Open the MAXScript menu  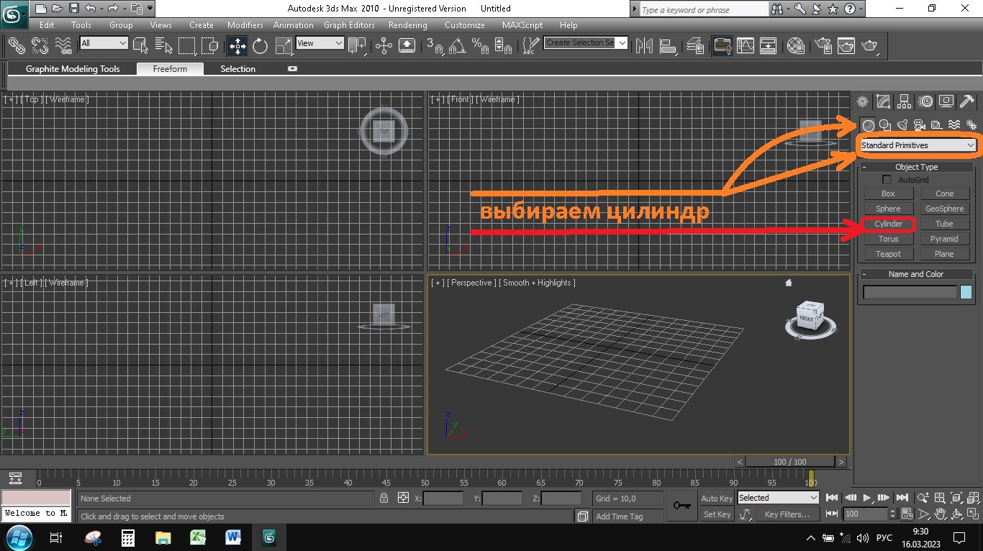click(x=522, y=25)
